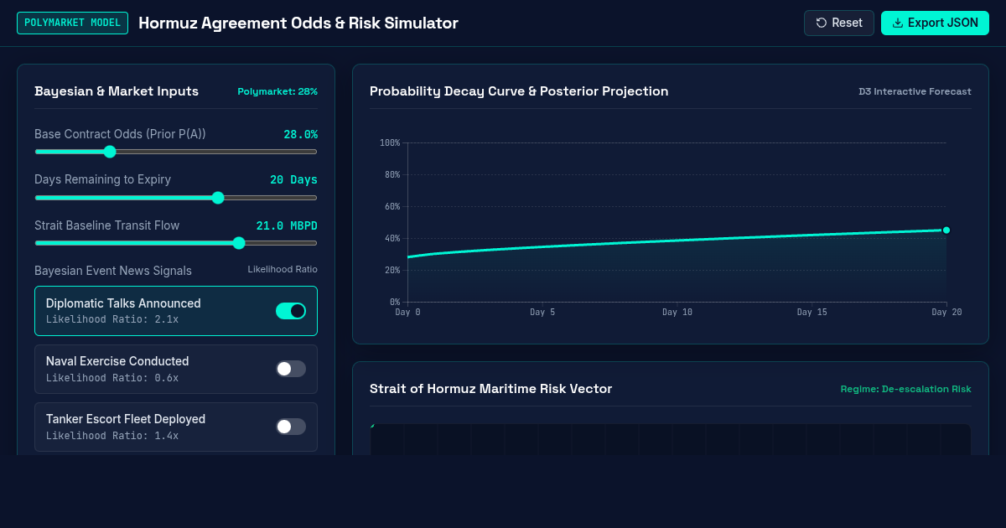Click the Polymarket: 28% label
Screen dimensions: 1006x528
coord(277,91)
